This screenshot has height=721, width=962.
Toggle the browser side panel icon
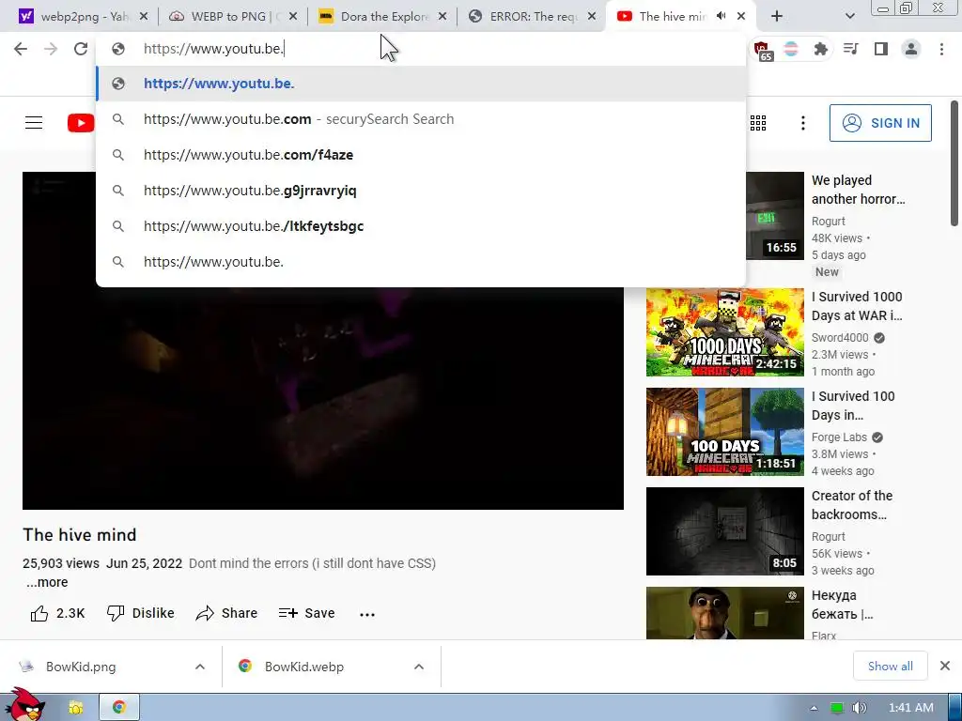click(x=881, y=49)
